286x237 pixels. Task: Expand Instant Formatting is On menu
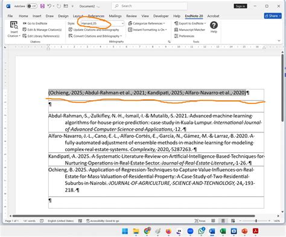coord(148,30)
